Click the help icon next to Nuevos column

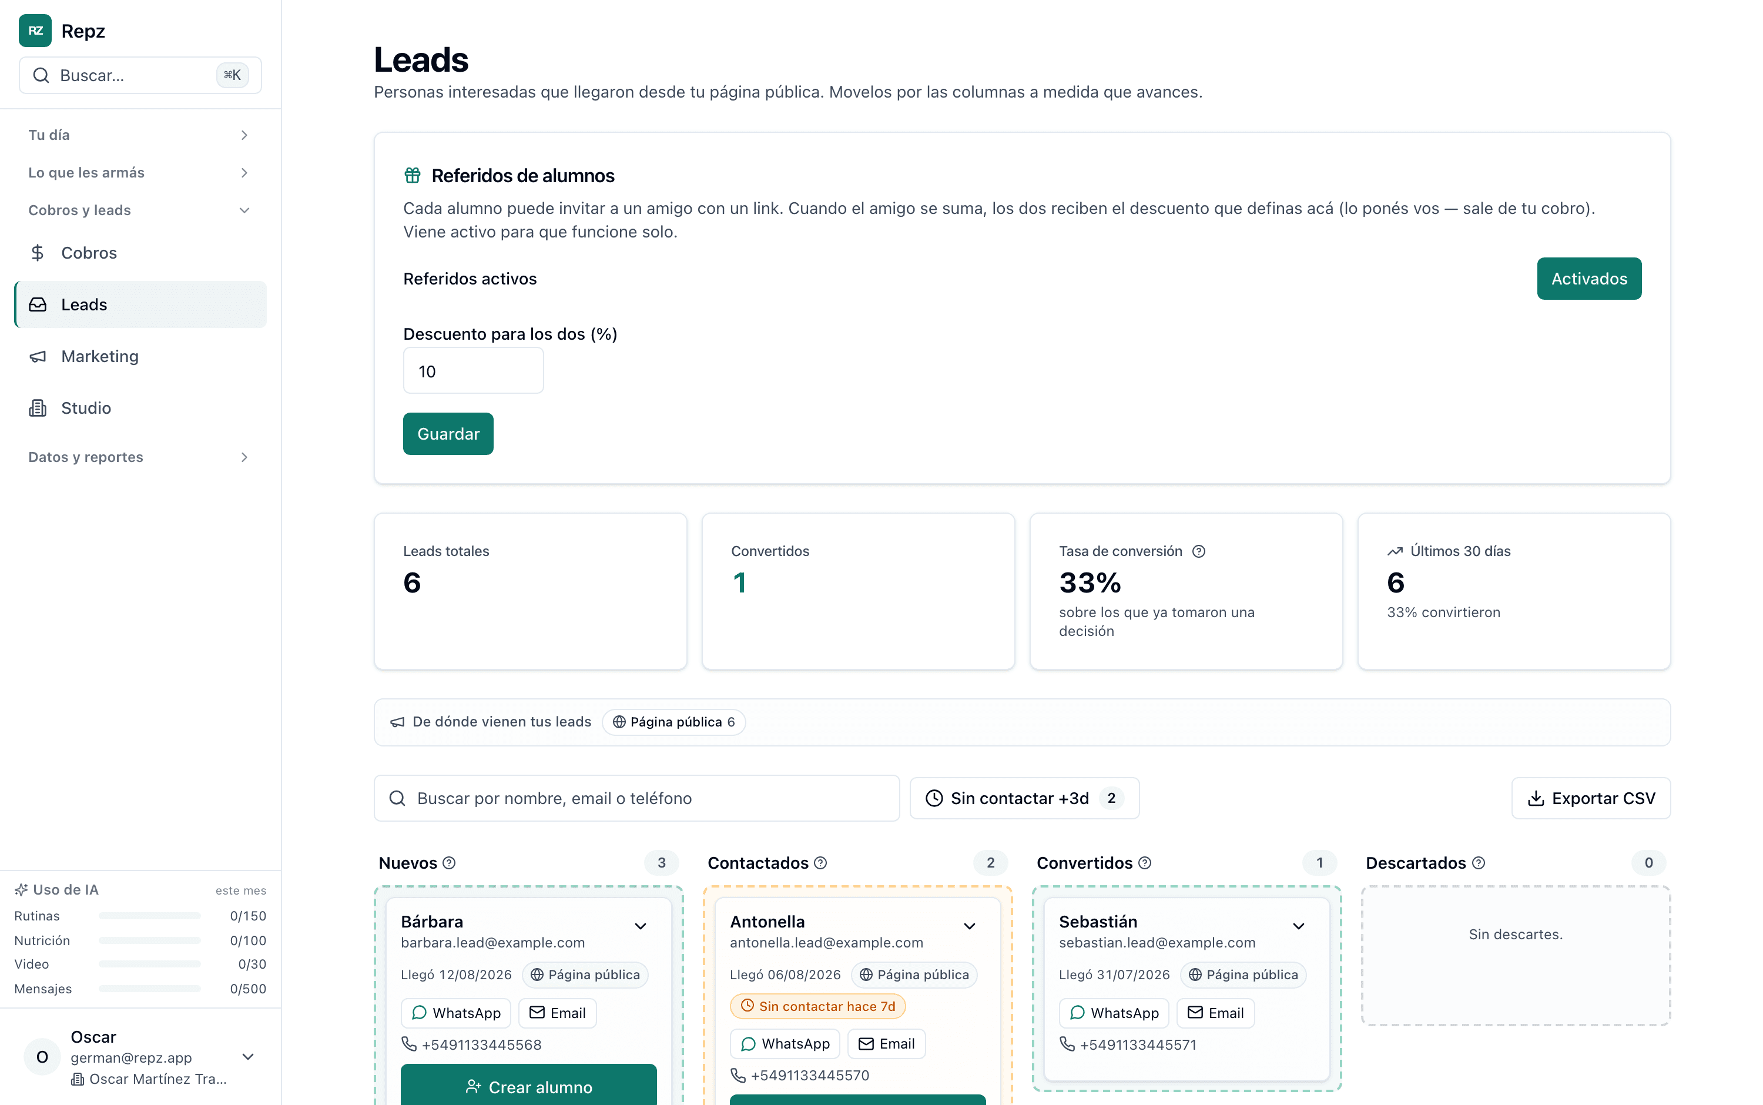(x=450, y=863)
